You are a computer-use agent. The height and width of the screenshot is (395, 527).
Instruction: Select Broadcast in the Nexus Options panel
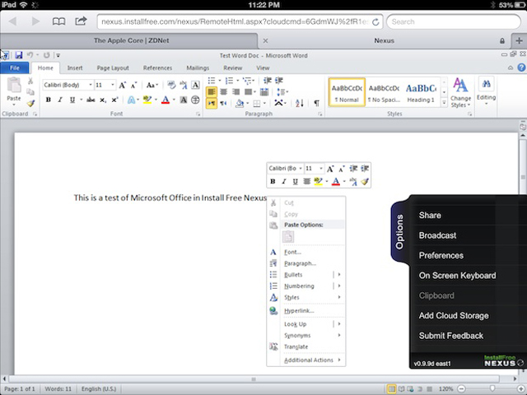click(x=437, y=235)
